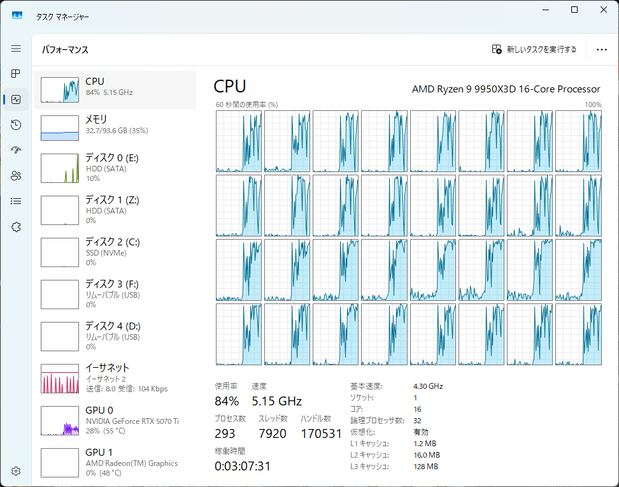Click the GPU 0 mini graph thumbnail
This screenshot has height=487, width=619.
[60, 421]
